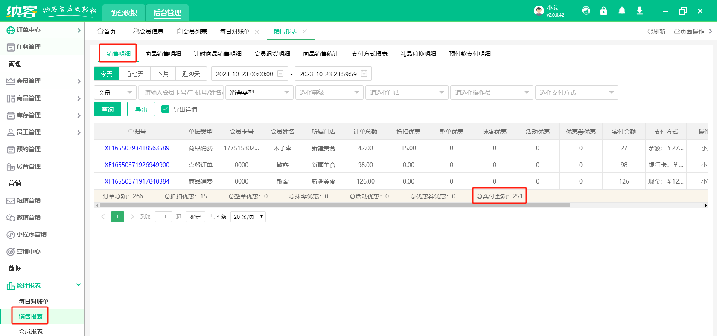The height and width of the screenshot is (336, 717).
Task: Open the 礼品兑换明细 tab
Action: click(418, 54)
